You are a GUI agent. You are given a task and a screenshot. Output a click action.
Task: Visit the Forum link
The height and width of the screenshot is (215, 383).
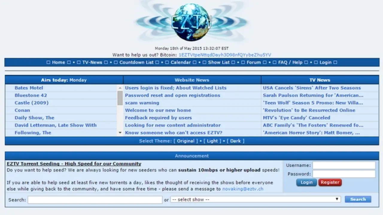(x=254, y=62)
